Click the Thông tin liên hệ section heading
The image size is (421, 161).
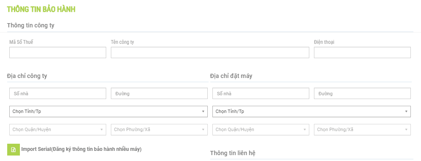(233, 153)
